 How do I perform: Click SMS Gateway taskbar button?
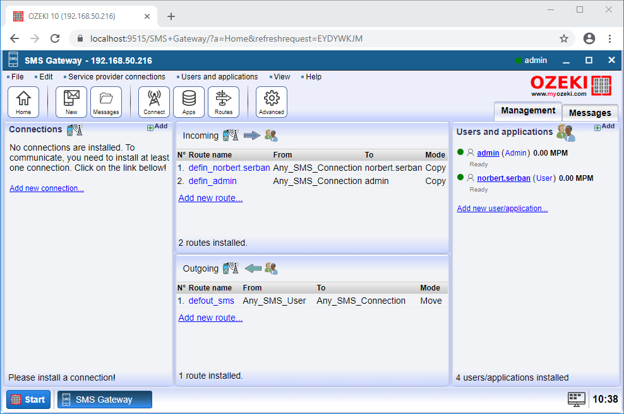(x=105, y=400)
